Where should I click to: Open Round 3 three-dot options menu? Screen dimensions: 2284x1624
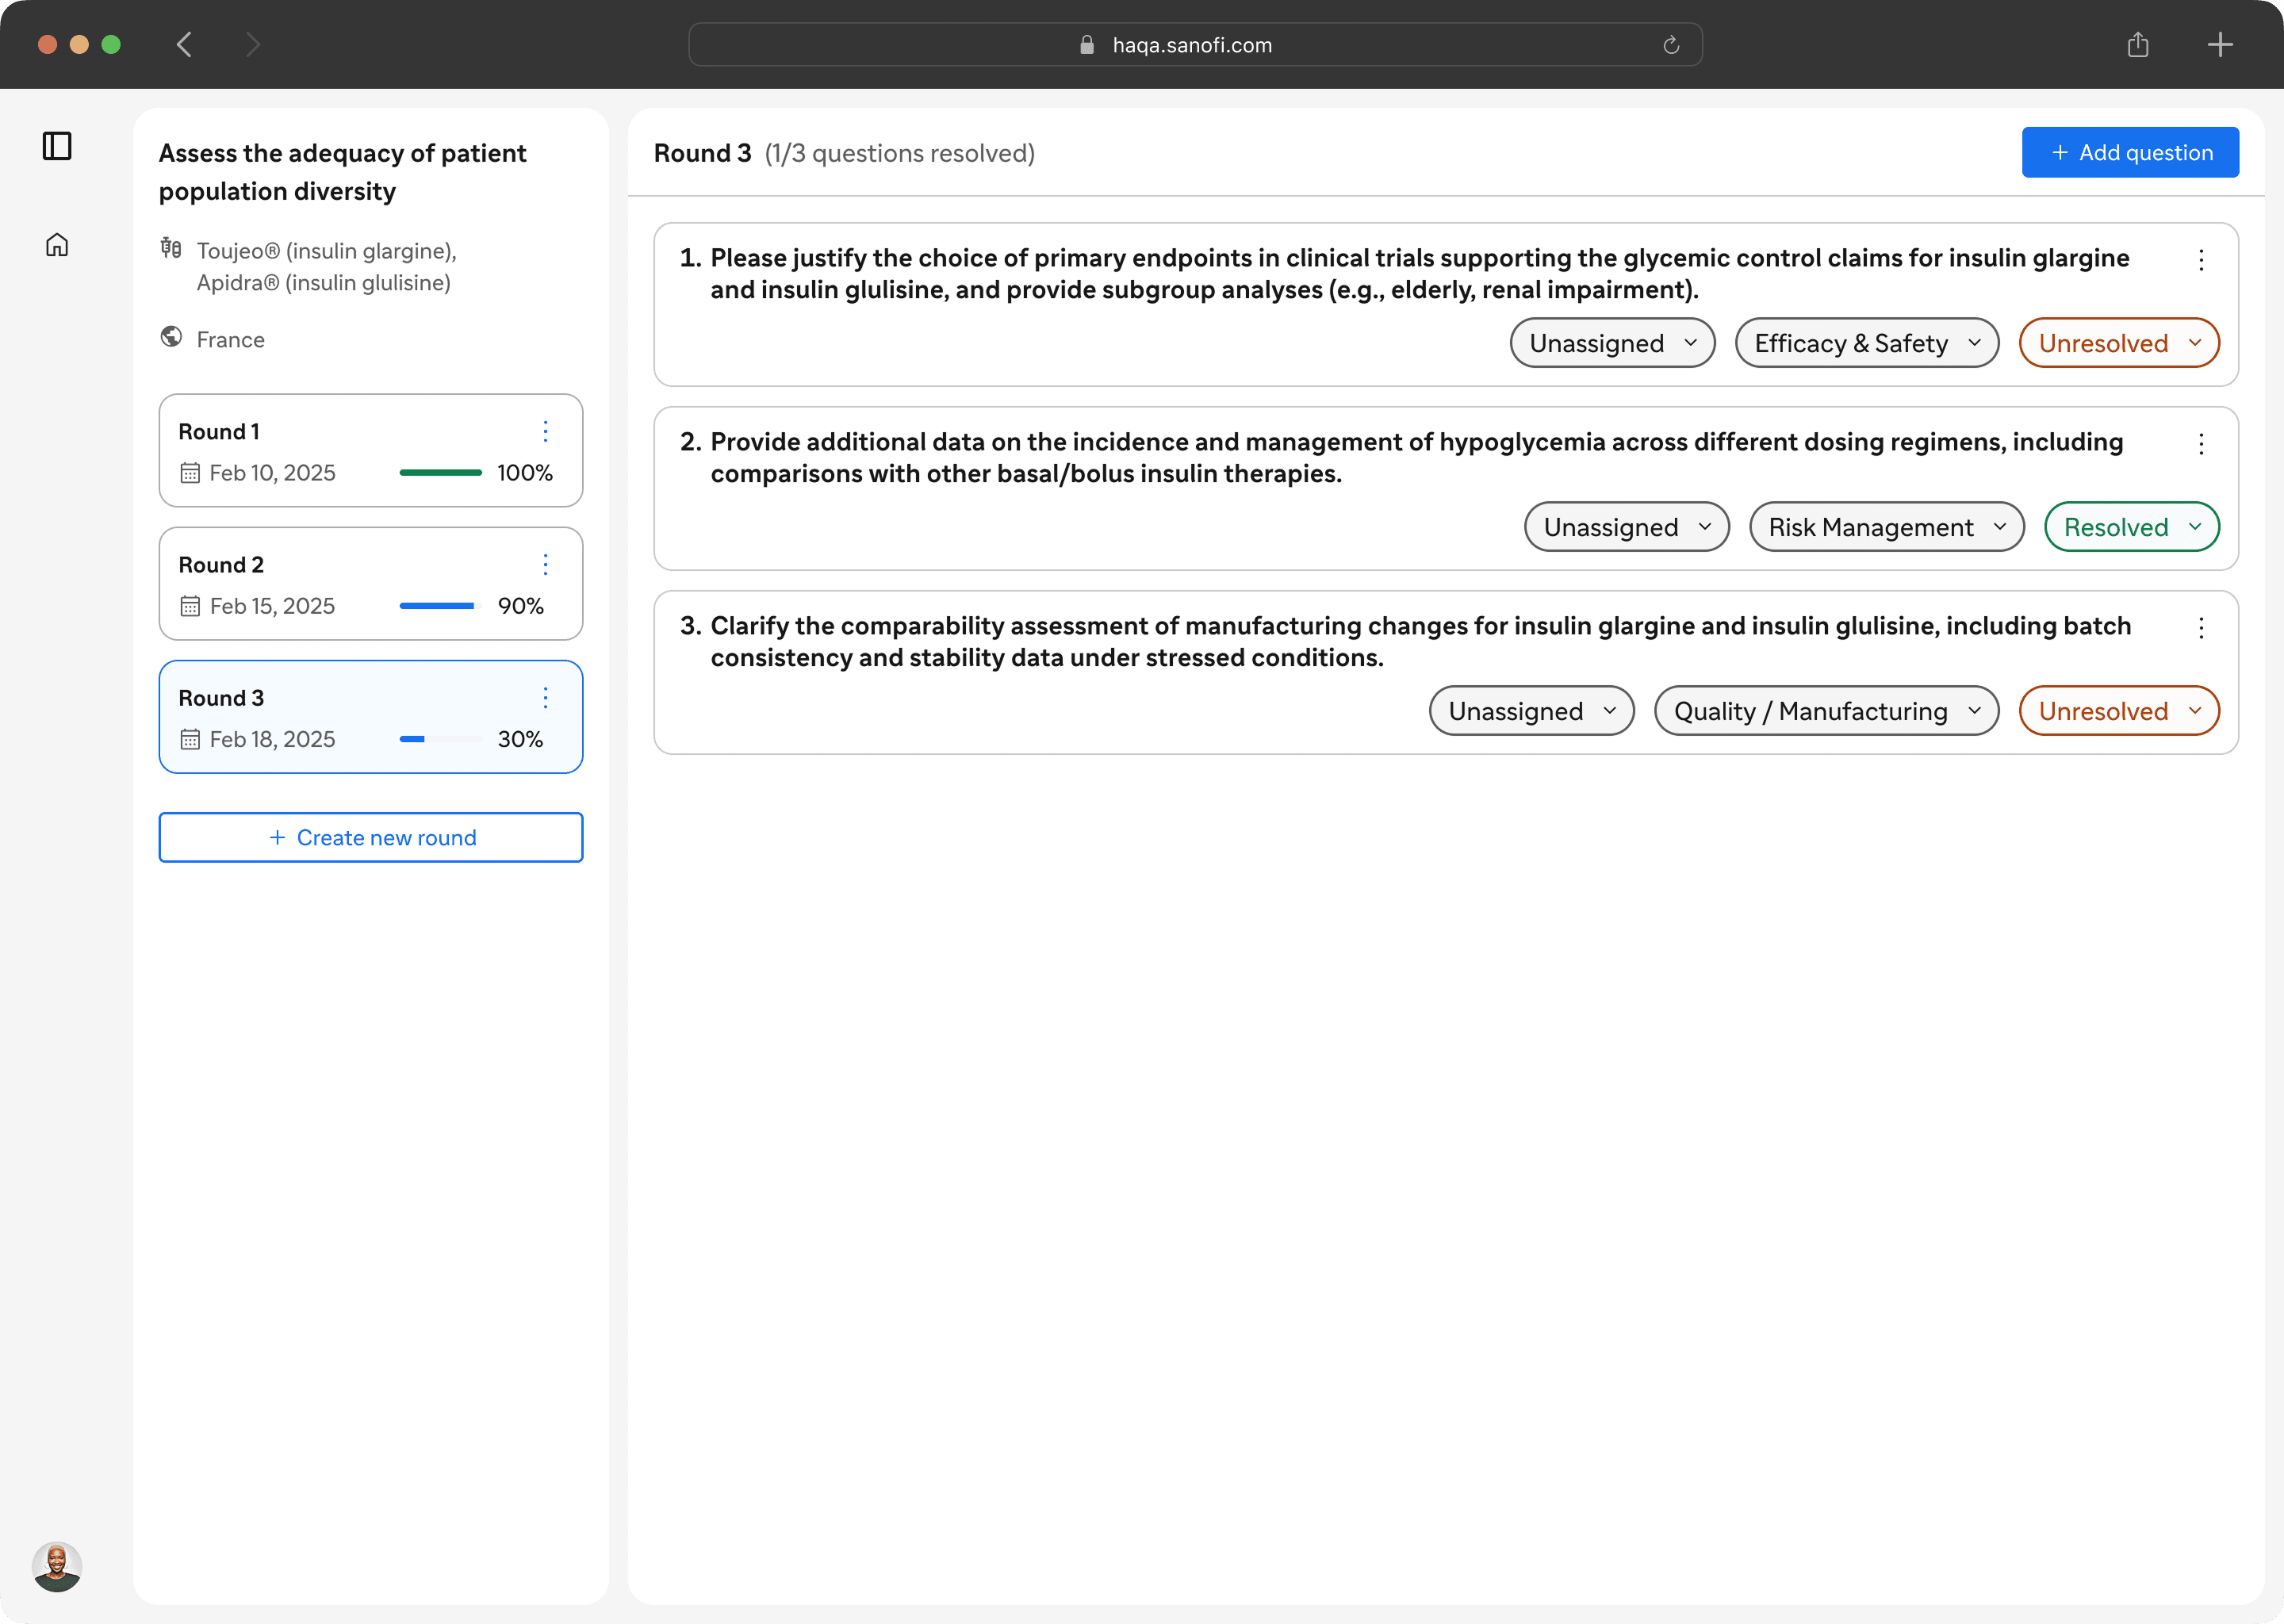(x=545, y=697)
